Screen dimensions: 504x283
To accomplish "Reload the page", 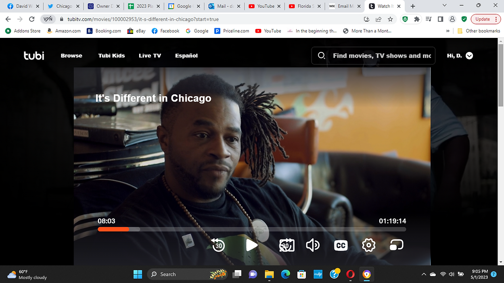I will coord(32,19).
